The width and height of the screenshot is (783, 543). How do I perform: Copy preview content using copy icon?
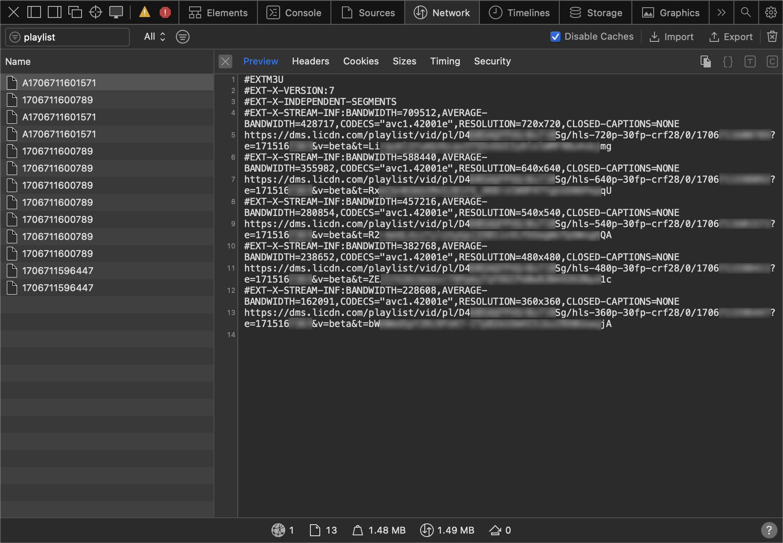pyautogui.click(x=706, y=61)
